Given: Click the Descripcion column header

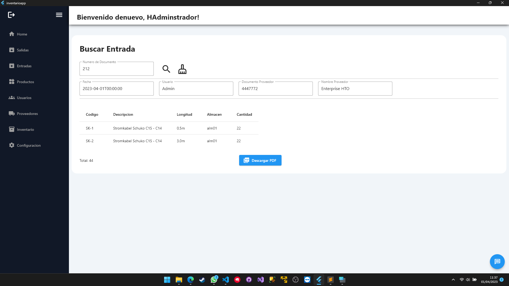Looking at the screenshot, I should tap(123, 114).
